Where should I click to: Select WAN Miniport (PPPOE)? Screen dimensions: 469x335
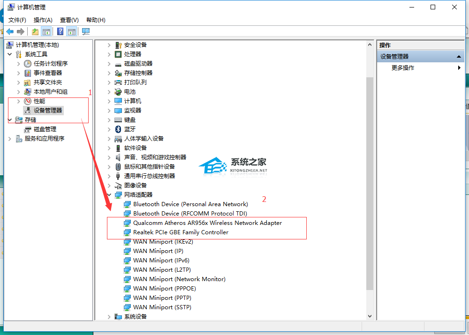click(x=165, y=289)
